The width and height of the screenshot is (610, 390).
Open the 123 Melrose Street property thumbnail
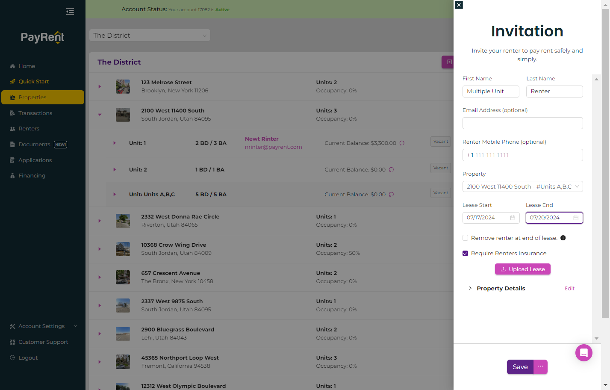click(x=123, y=86)
